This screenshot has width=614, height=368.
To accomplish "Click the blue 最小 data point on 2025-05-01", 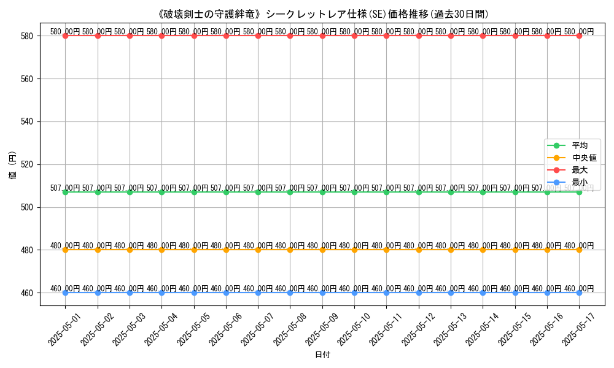I will click(66, 293).
